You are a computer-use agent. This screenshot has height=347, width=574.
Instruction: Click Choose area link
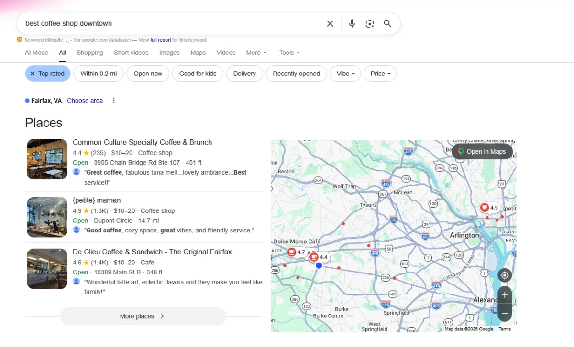click(x=85, y=101)
